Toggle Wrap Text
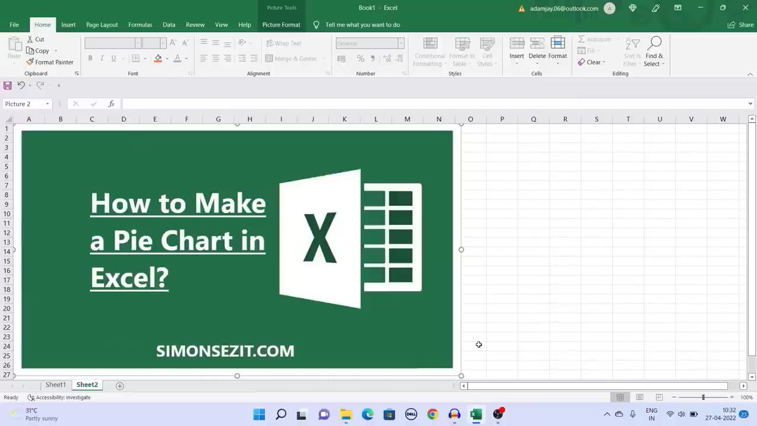 pyautogui.click(x=283, y=43)
